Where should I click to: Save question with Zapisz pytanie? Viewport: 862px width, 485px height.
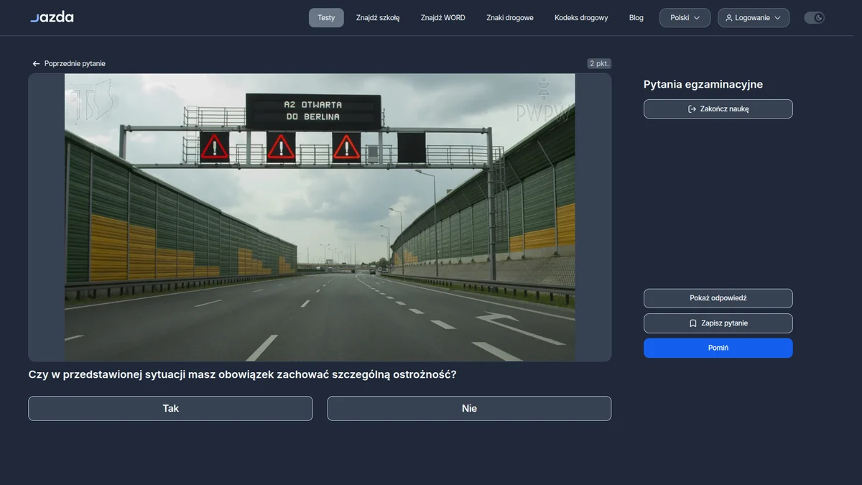718,323
